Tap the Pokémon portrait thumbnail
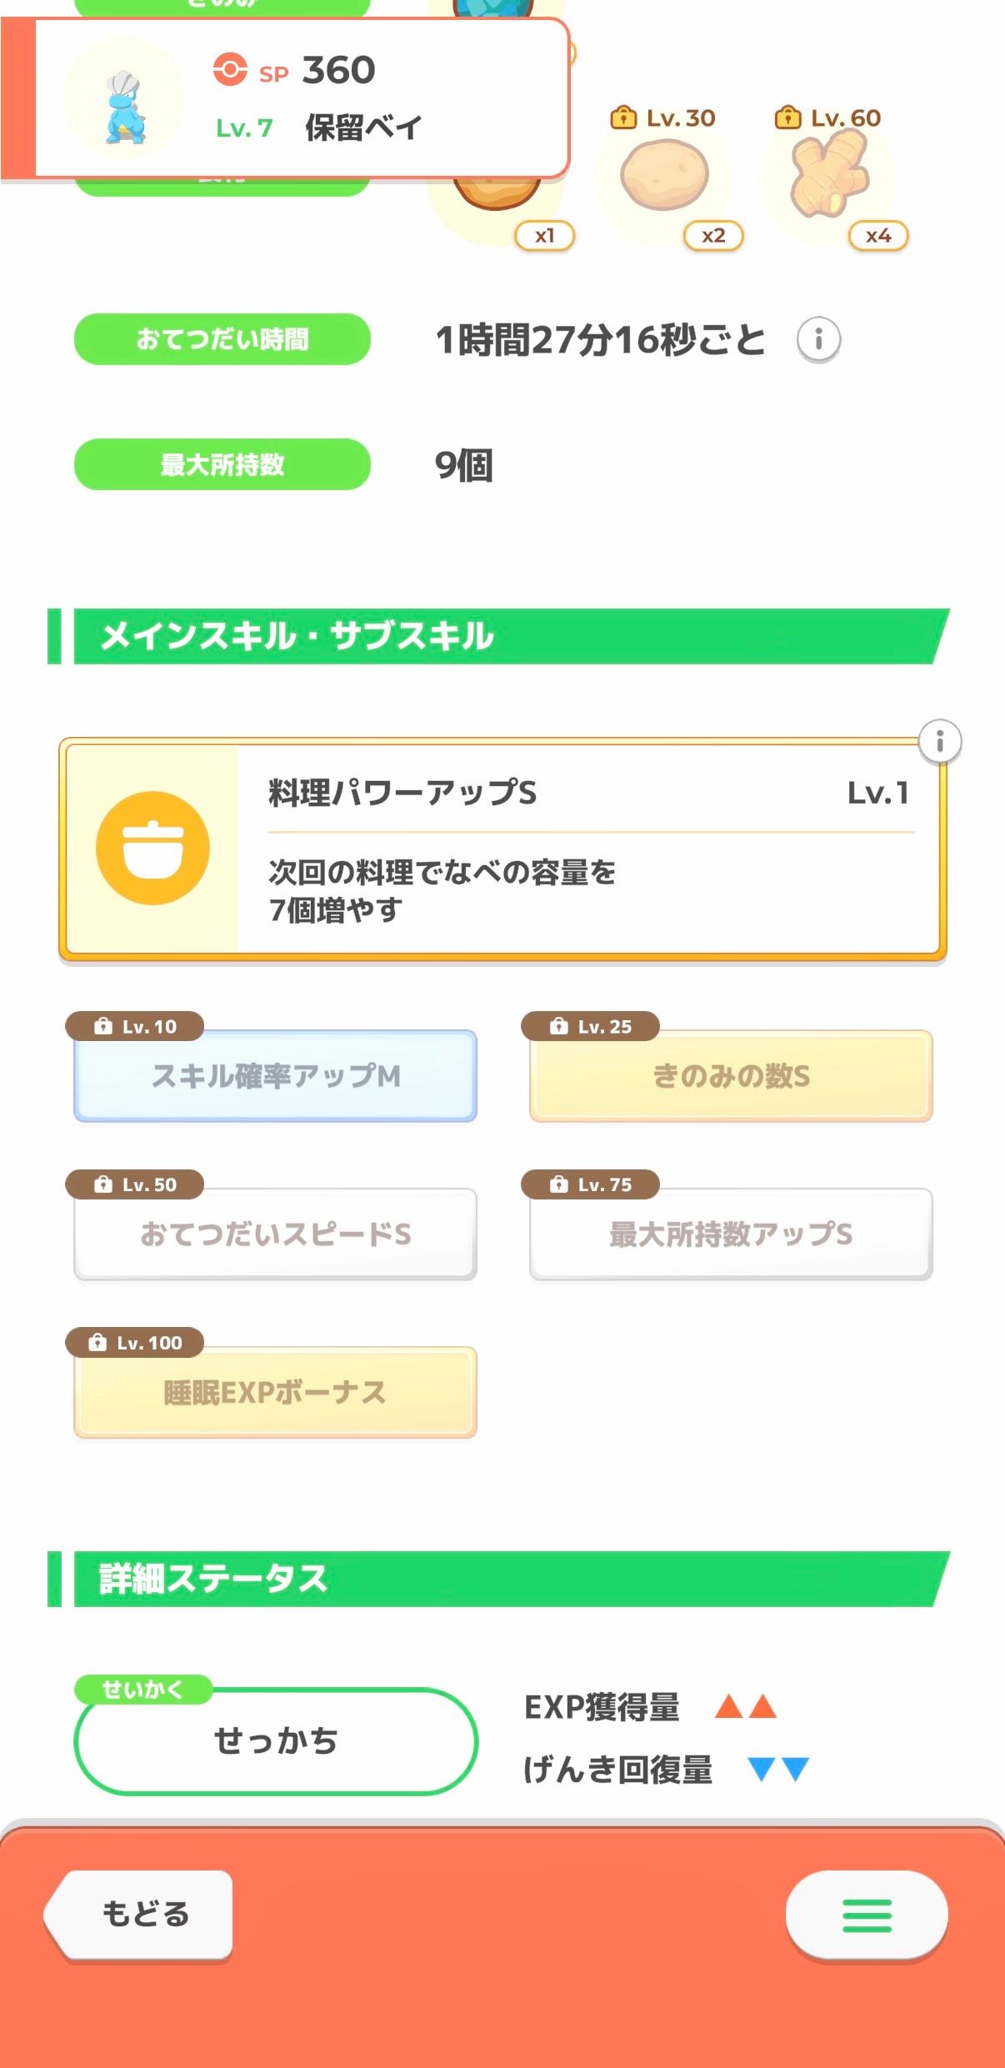This screenshot has width=1005, height=2068. pyautogui.click(x=124, y=99)
